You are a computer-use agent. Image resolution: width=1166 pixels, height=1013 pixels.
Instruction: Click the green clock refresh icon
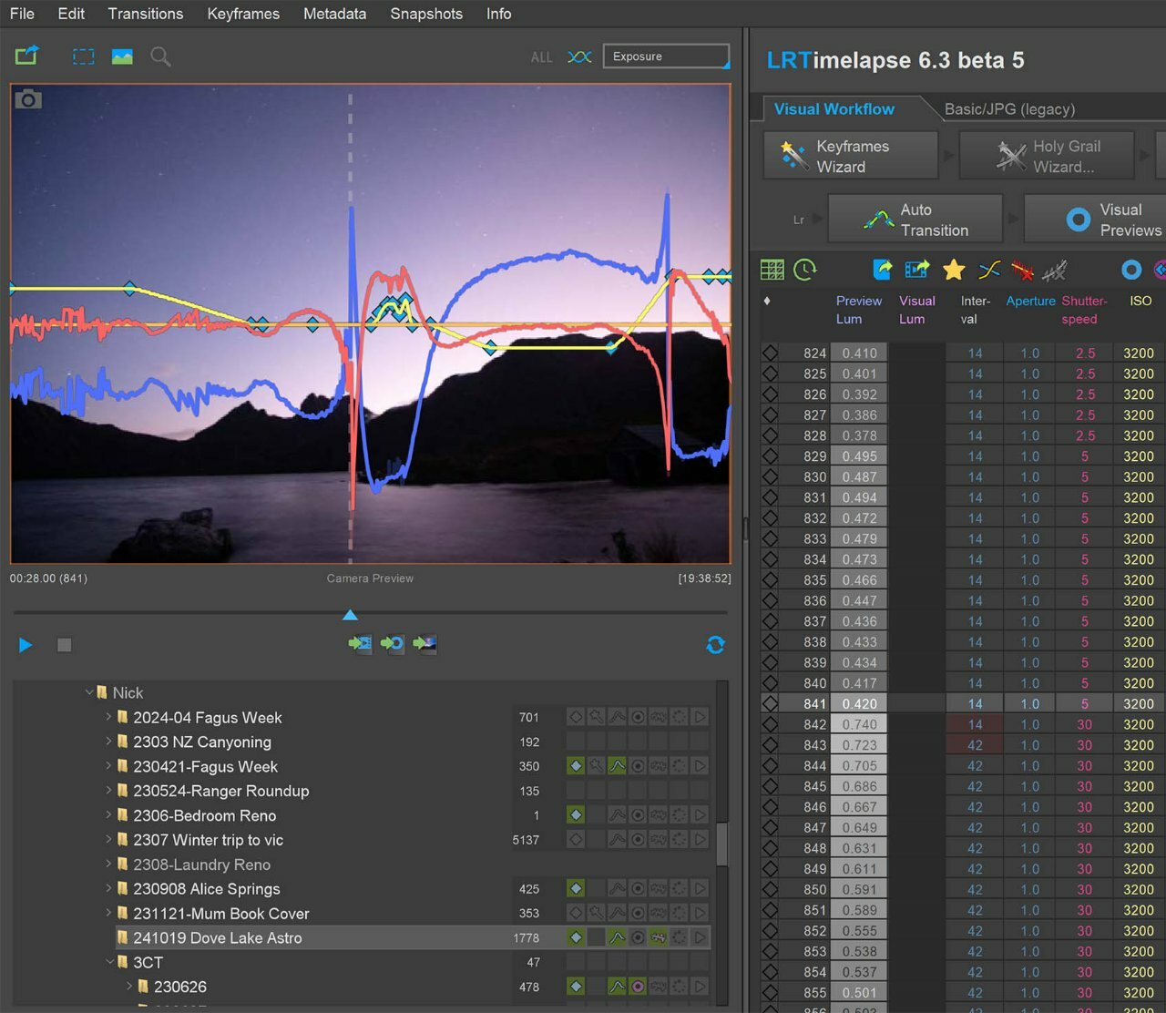click(805, 270)
